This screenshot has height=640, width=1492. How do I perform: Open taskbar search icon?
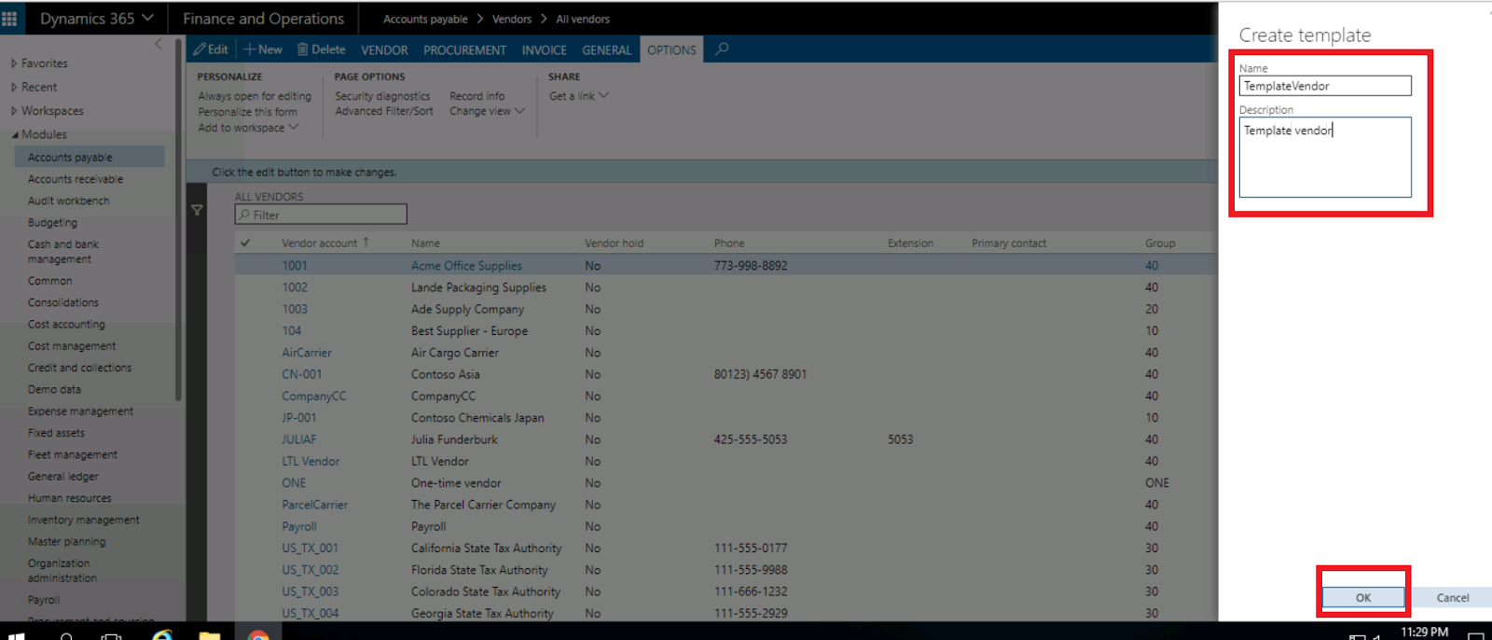tap(66, 635)
